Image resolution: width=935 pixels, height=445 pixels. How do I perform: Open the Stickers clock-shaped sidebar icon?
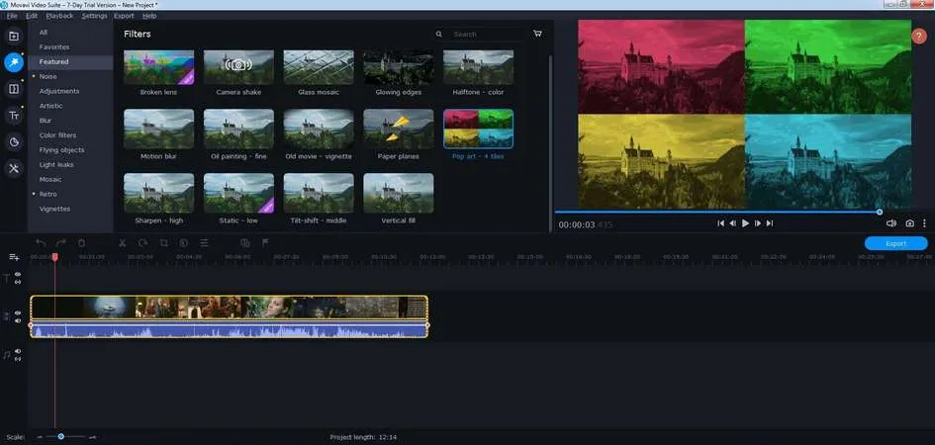pos(14,141)
